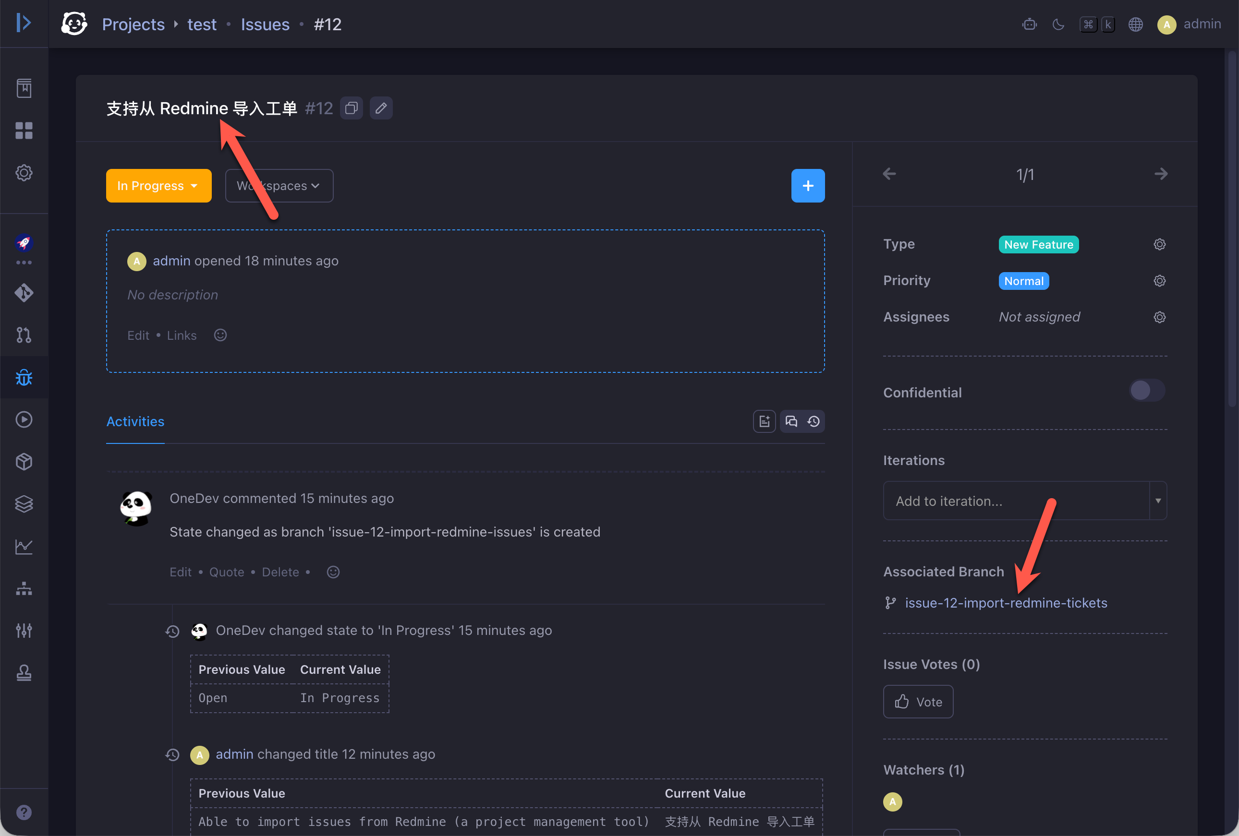Open branch issue-12-import-redmine-tickets link

pyautogui.click(x=1006, y=603)
